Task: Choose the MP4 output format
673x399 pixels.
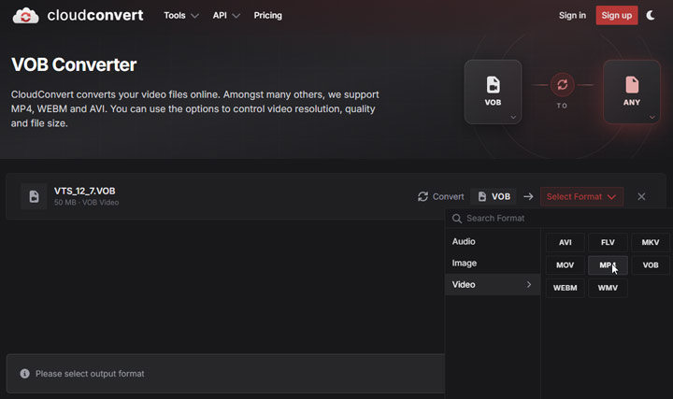Action: pyautogui.click(x=608, y=265)
